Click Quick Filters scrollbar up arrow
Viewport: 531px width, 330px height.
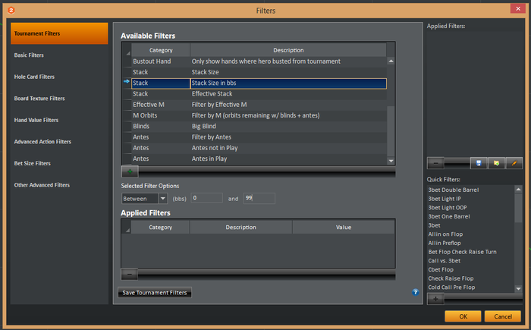[x=518, y=190]
